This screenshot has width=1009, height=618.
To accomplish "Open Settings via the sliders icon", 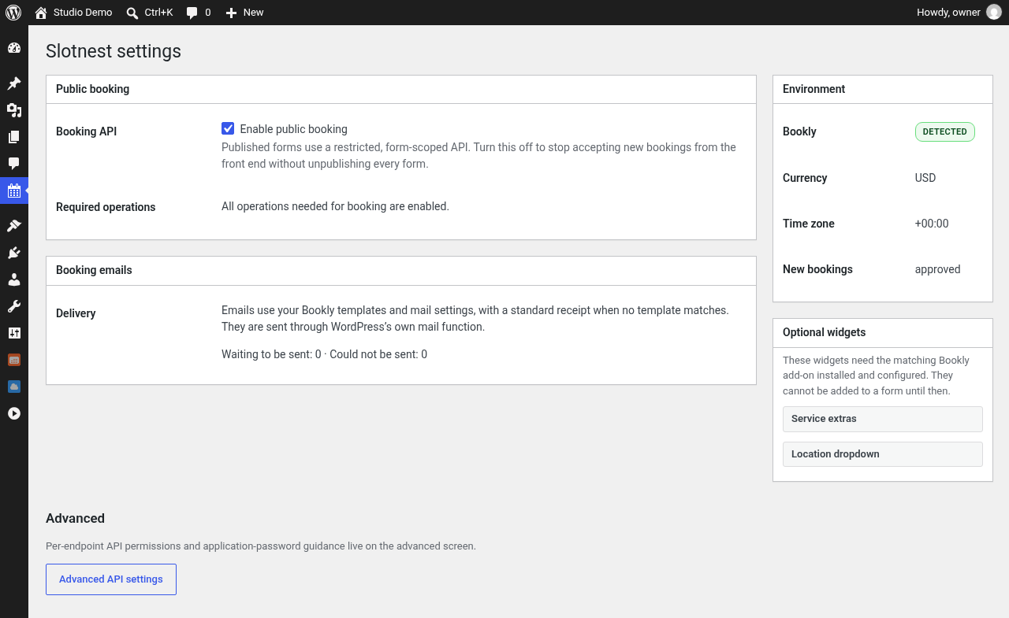I will click(14, 333).
